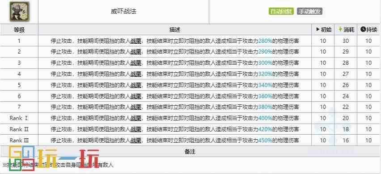Screen dimensions: 381x174
Task: Click the 初始 value in Rank Ⅲ row
Action: tap(323, 140)
